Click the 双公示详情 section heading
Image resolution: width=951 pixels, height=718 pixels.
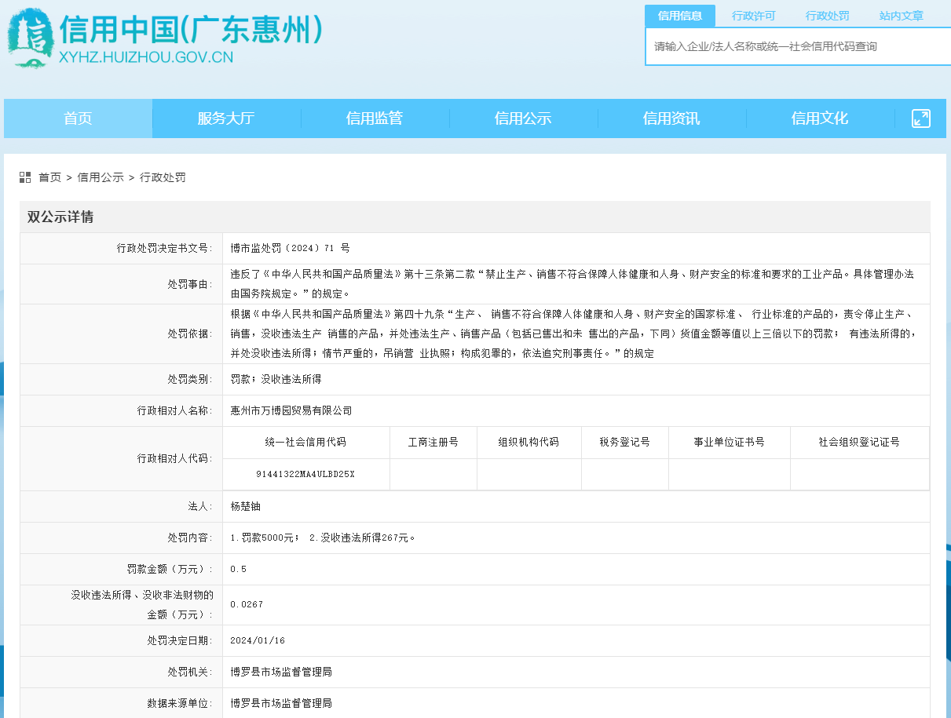point(60,217)
